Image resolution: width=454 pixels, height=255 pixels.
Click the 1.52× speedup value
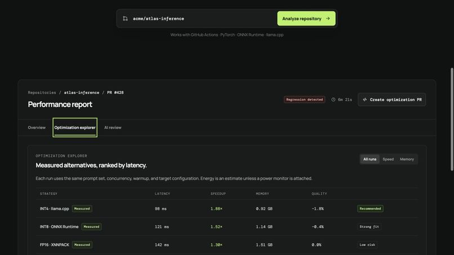[216, 227]
